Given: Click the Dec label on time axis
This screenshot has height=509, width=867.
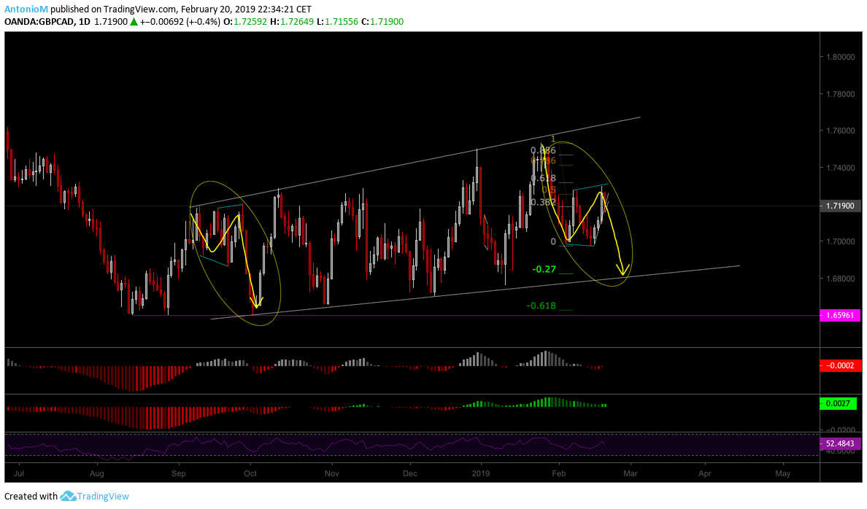Looking at the screenshot, I should tap(409, 473).
